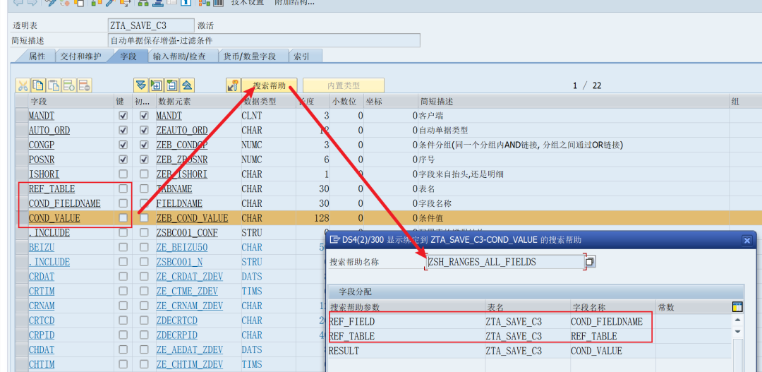Toggle initial value checkbox for MANDT row

[144, 116]
